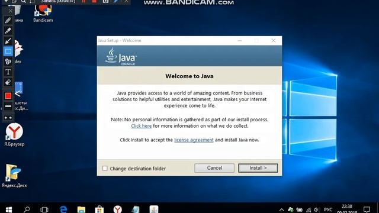Open File Explorer from taskbar
Image resolution: width=379 pixels, height=213 pixels.
(x=81, y=209)
